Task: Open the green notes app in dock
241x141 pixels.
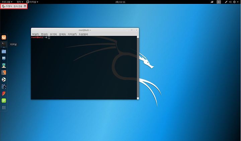Action: tap(4, 101)
